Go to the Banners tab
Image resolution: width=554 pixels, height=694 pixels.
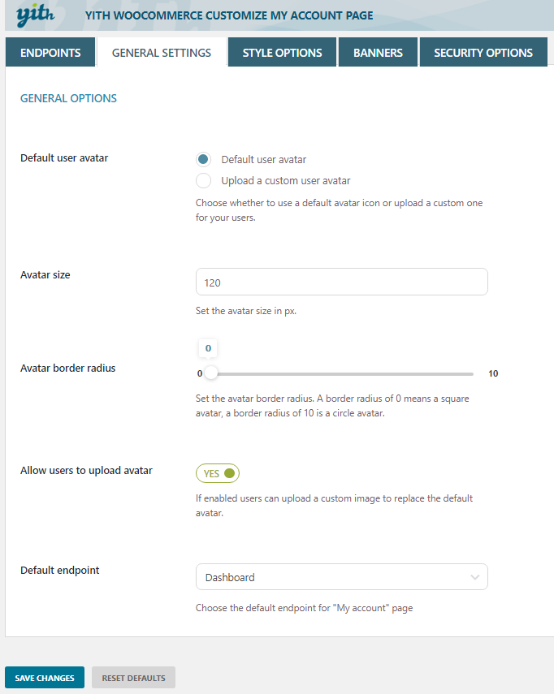[378, 52]
